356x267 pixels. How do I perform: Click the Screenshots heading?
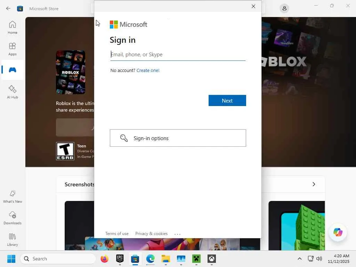point(80,184)
